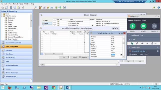This screenshot has width=161, height=90.
Task: Click the trash erase drawings icon
Action: tap(152, 43)
